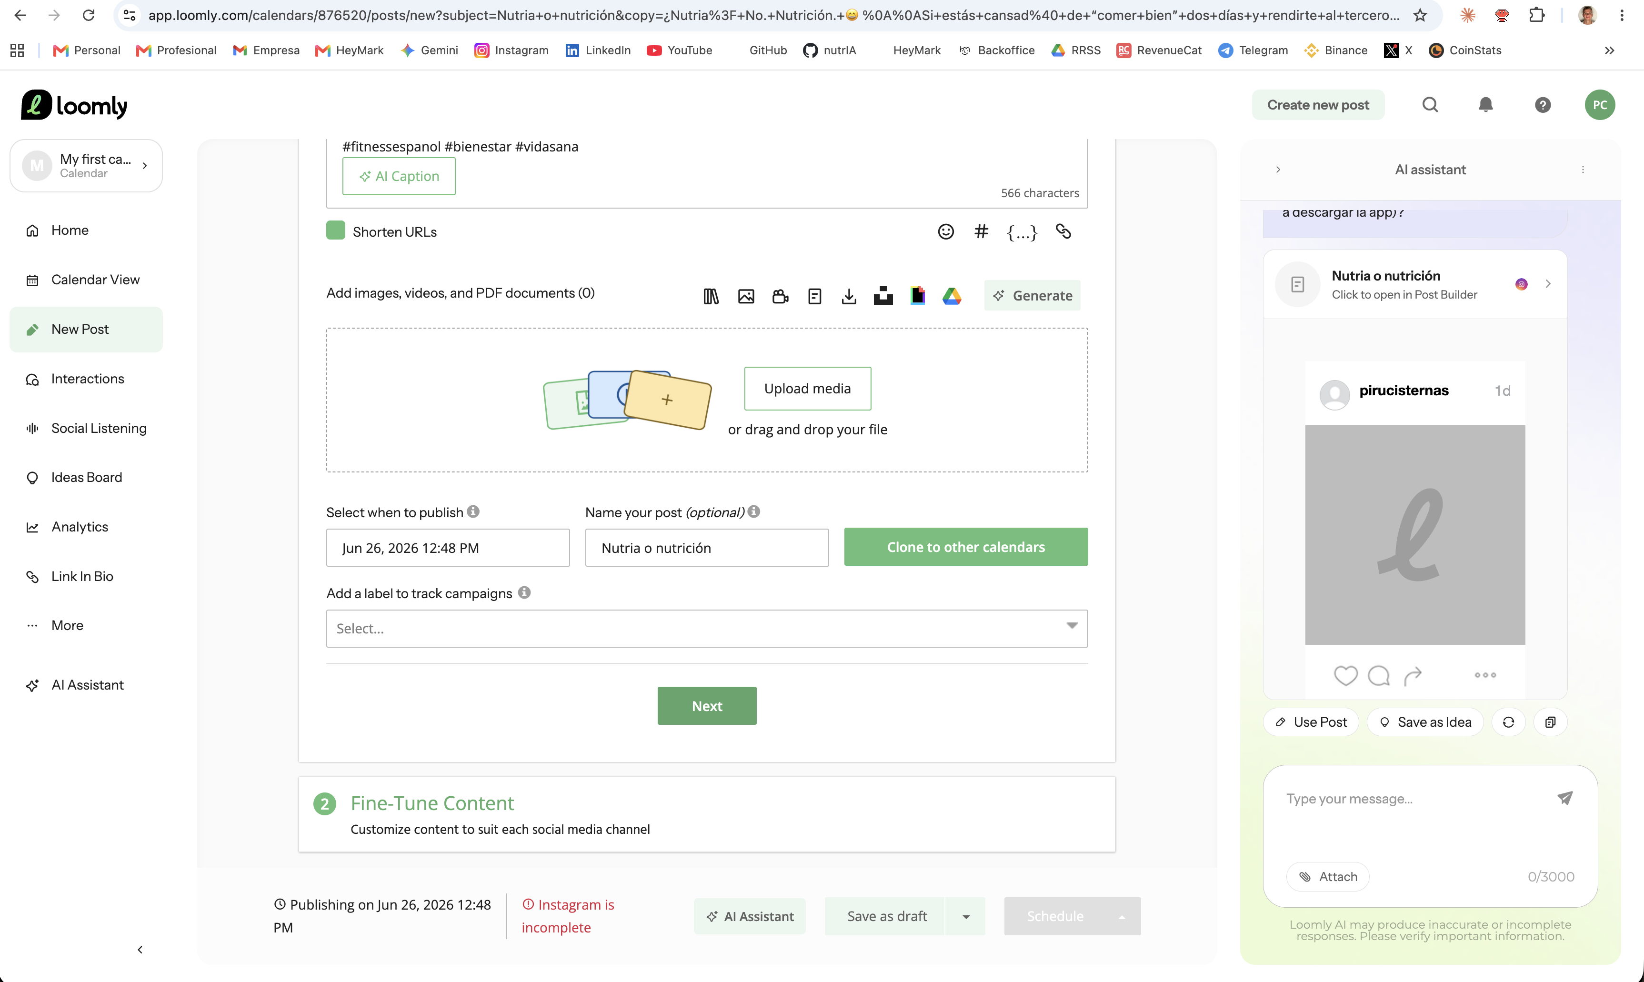Open the Giphy icon
Screen dimensions: 1644x982
click(x=918, y=296)
